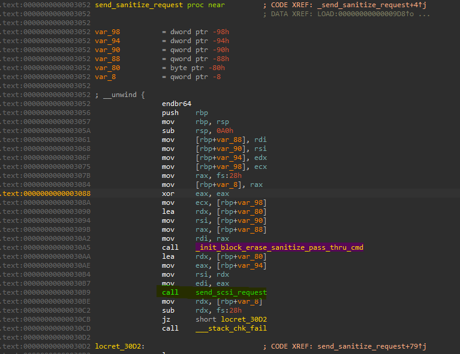This screenshot has width=460, height=354.
Task: Click sub rdx, fs:28h instruction
Action: click(x=202, y=310)
